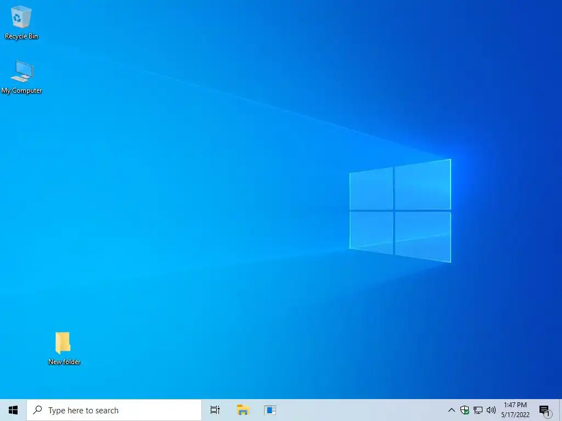Open the volume speaker control
562x421 pixels.
click(491, 410)
